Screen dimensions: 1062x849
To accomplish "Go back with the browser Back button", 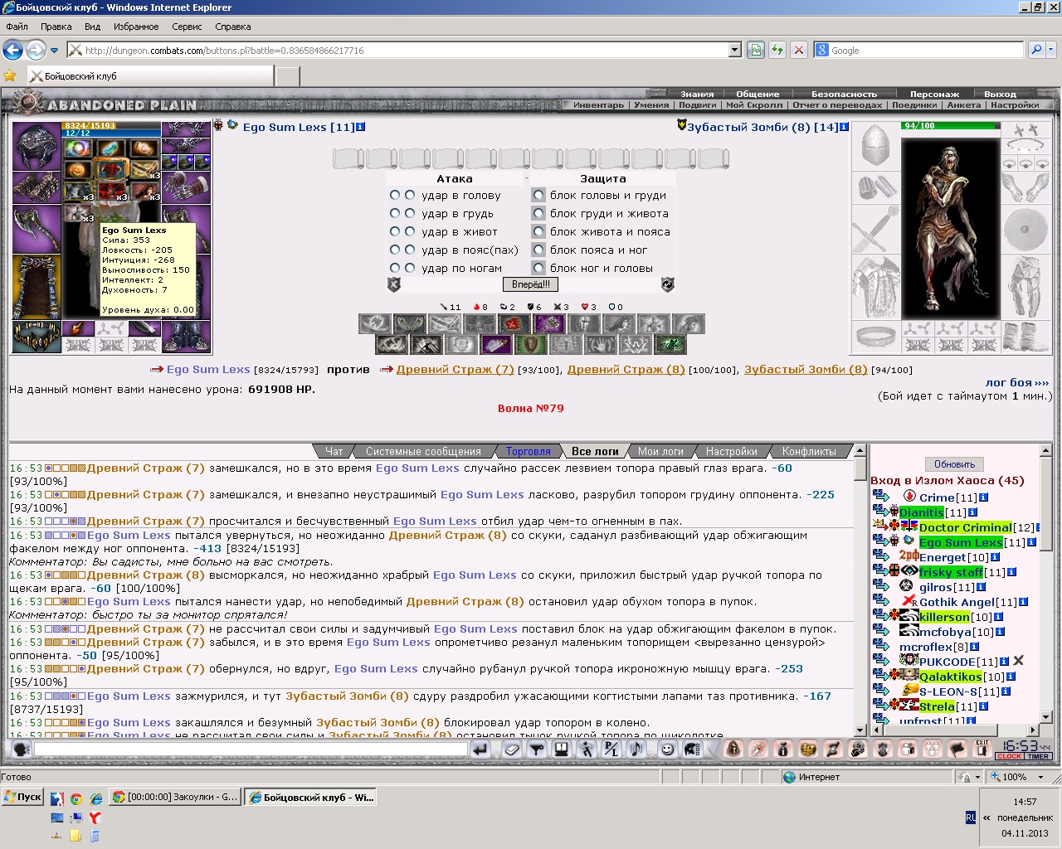I will [12, 50].
